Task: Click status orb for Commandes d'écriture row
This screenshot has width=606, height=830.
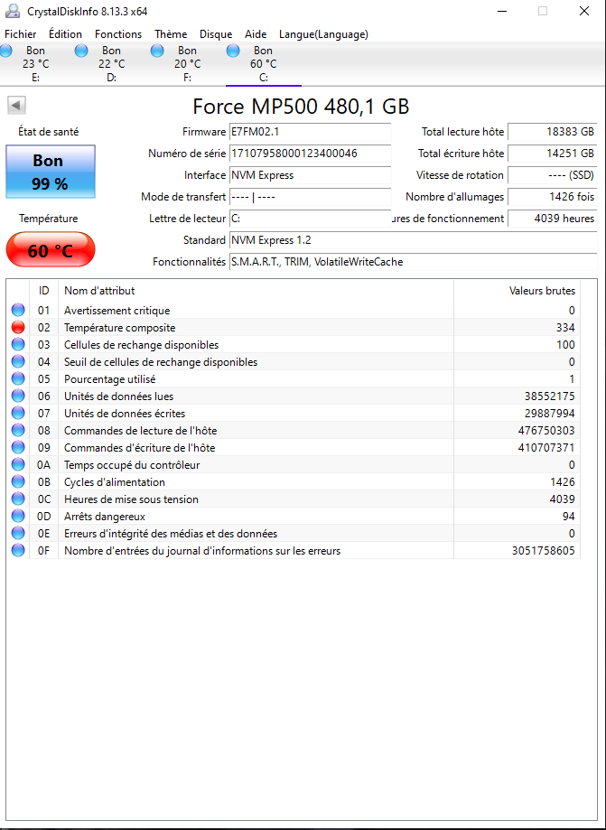Action: point(18,448)
